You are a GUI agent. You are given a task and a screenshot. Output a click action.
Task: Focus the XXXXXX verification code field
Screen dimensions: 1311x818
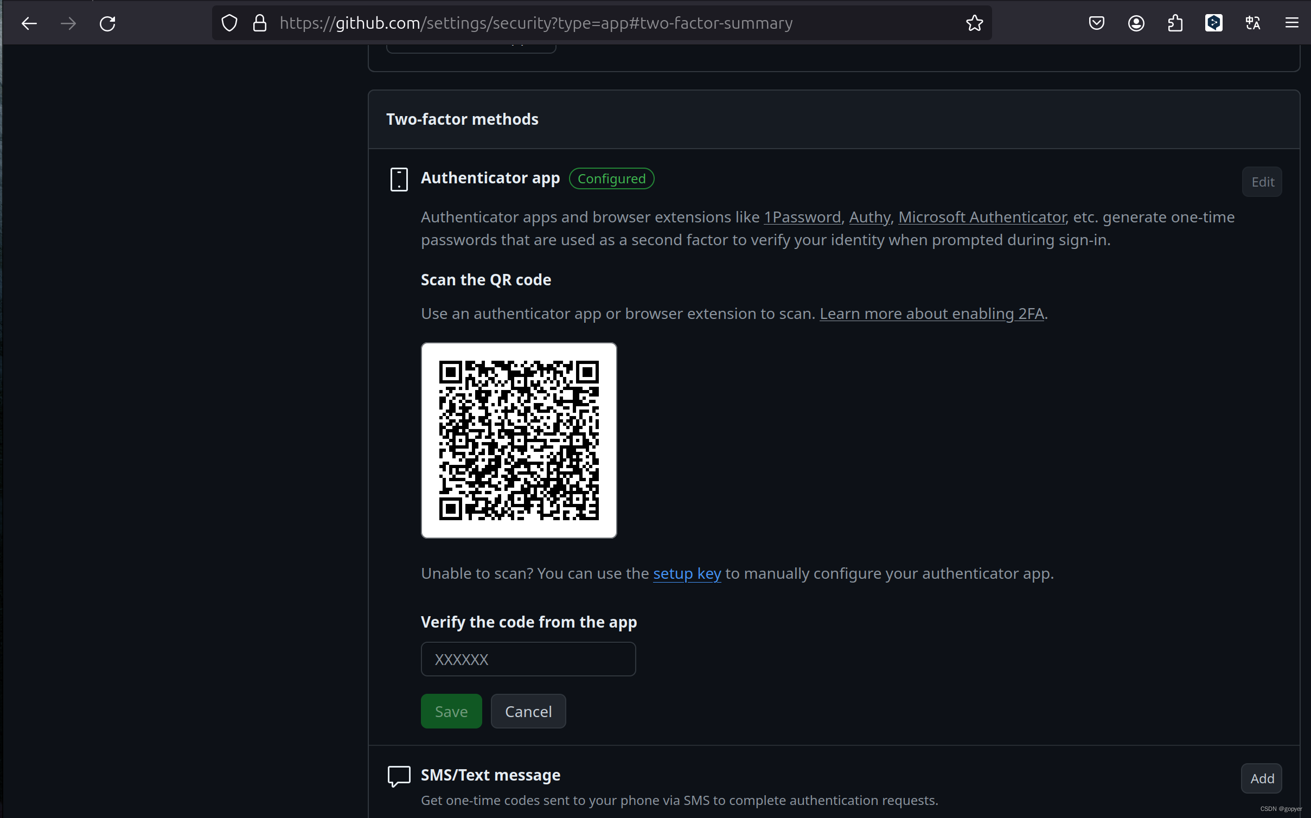pyautogui.click(x=528, y=660)
